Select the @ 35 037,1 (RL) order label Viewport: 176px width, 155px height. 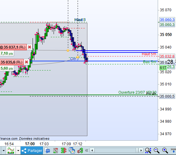click(13, 47)
